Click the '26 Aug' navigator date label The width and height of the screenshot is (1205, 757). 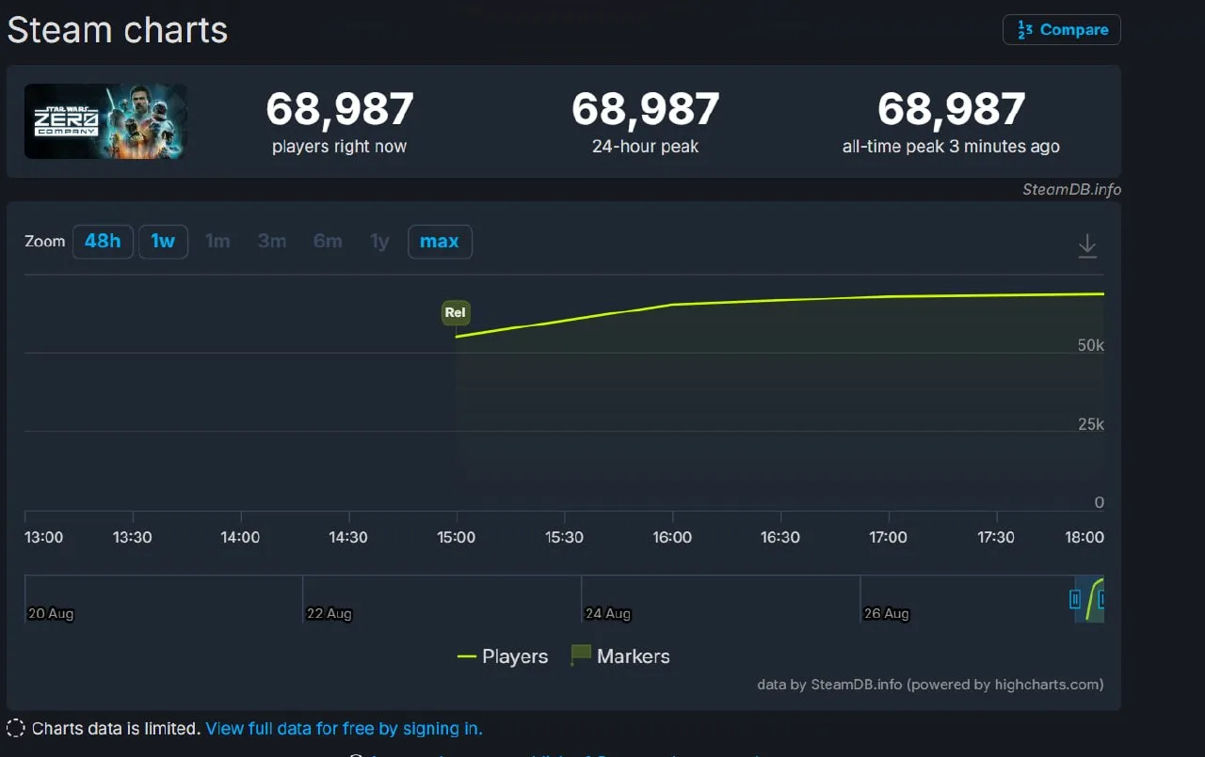coord(887,614)
